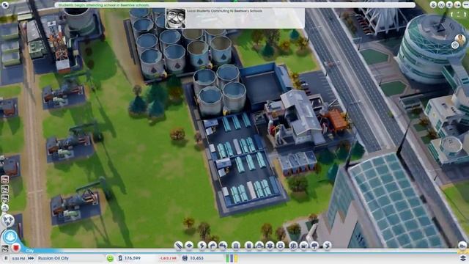Open the second left sidebar alert icon
The image size is (469, 264).
click(5, 189)
